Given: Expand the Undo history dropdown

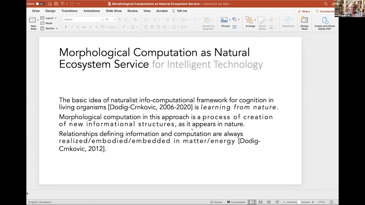Looking at the screenshot, I should pos(67,4).
